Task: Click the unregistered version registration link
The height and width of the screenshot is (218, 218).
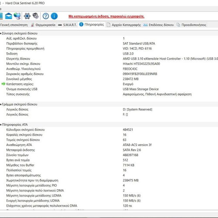Action: point(106,16)
